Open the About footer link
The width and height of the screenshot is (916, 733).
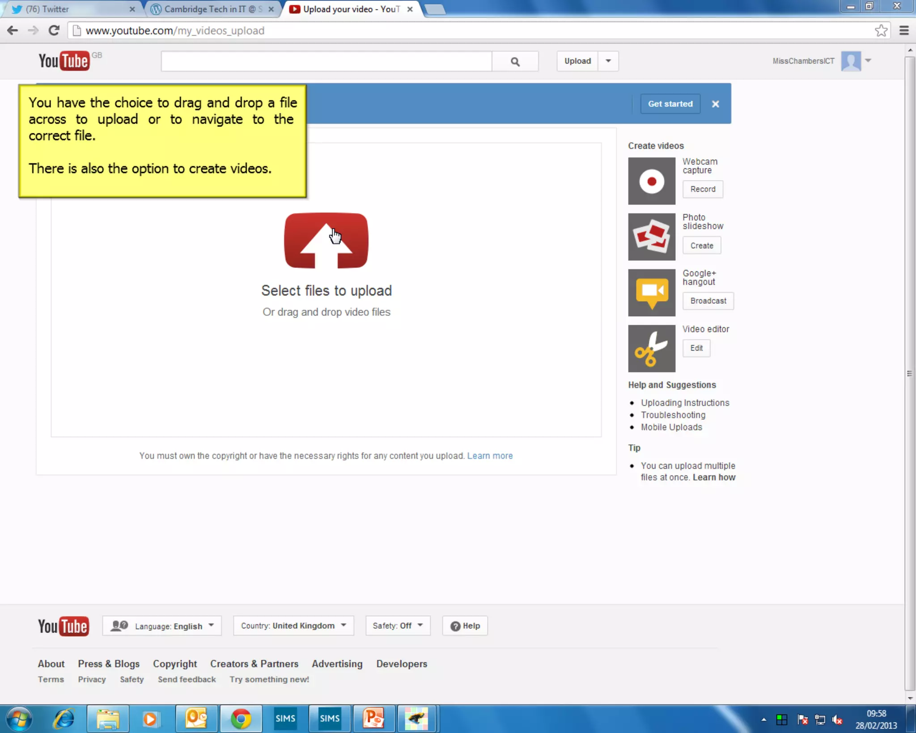[x=51, y=664]
